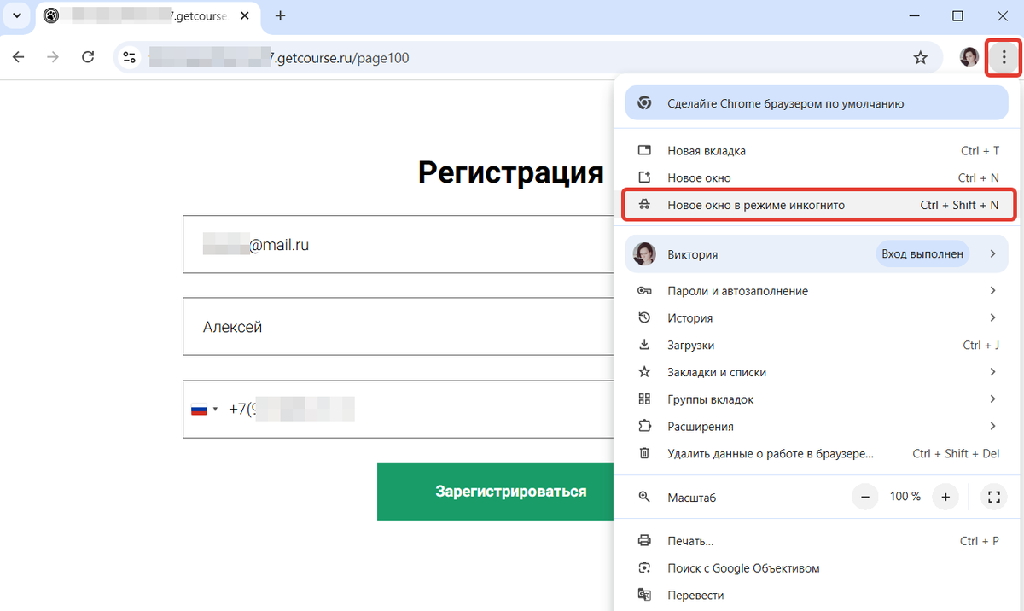Click the bookmarks star icon in menu
1024x611 pixels.
coord(645,372)
